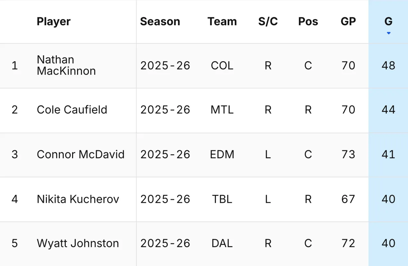Open Nathan MacKinnon's player page

(66, 65)
